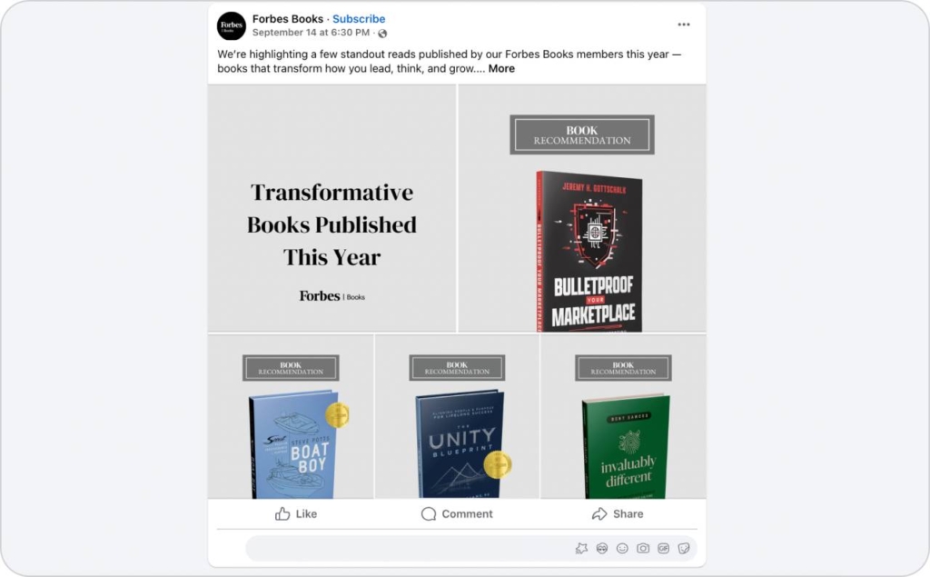Open the Unity Blueprint book image
Image resolution: width=930 pixels, height=577 pixels.
click(x=458, y=416)
